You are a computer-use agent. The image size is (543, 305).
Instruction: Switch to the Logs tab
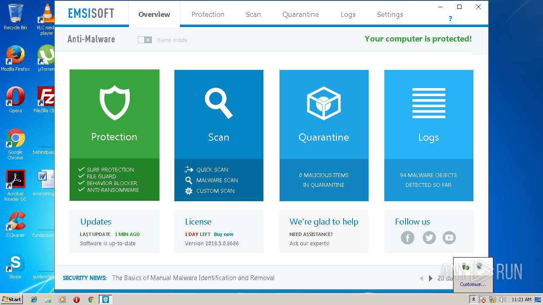coord(348,14)
